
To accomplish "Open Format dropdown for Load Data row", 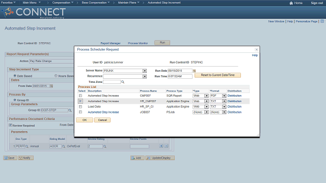I will 224,107.
